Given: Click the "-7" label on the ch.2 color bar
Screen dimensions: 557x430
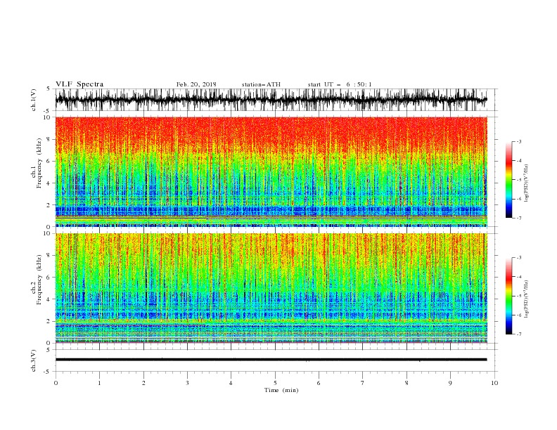Looking at the screenshot, I should (518, 334).
